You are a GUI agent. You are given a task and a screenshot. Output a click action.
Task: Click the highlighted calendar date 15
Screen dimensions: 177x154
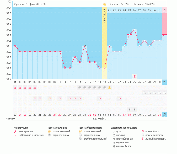pyautogui.click(x=164, y=114)
